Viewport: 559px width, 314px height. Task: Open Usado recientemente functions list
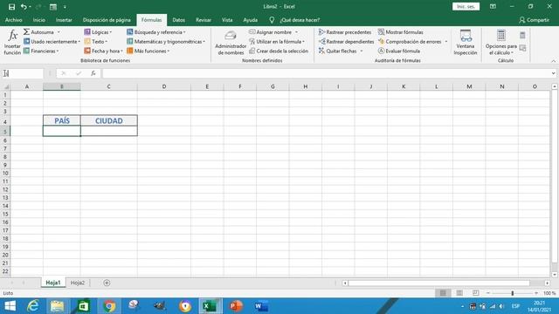tap(52, 42)
